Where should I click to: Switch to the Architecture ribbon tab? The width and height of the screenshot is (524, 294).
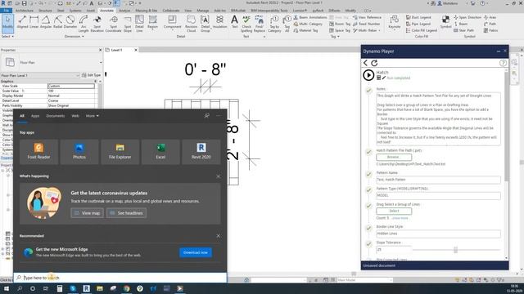(x=24, y=11)
